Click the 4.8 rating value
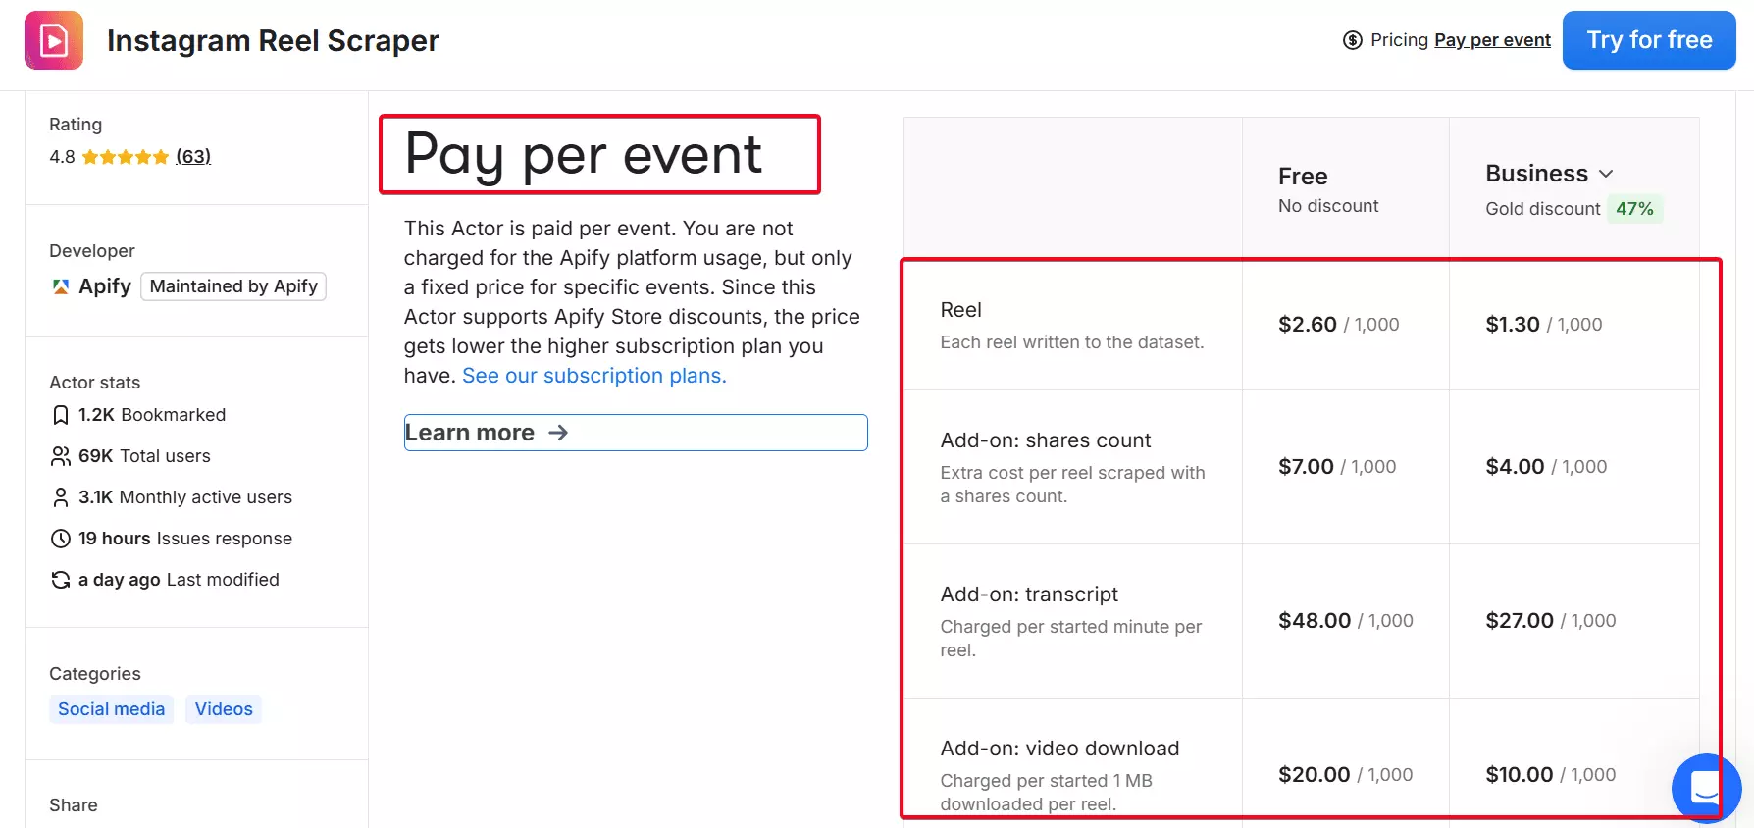 pos(62,157)
